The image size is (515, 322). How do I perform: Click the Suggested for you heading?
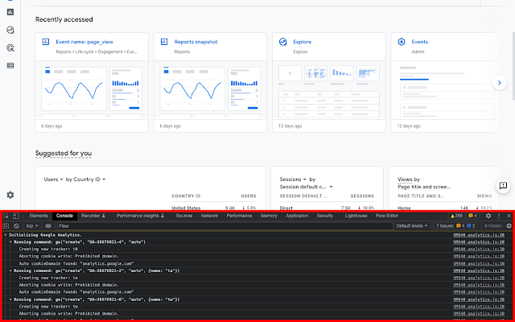click(64, 153)
